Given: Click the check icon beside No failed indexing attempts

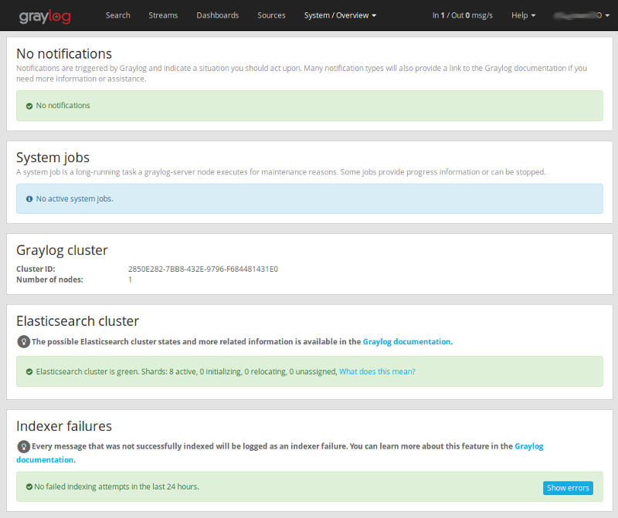Looking at the screenshot, I should (29, 487).
